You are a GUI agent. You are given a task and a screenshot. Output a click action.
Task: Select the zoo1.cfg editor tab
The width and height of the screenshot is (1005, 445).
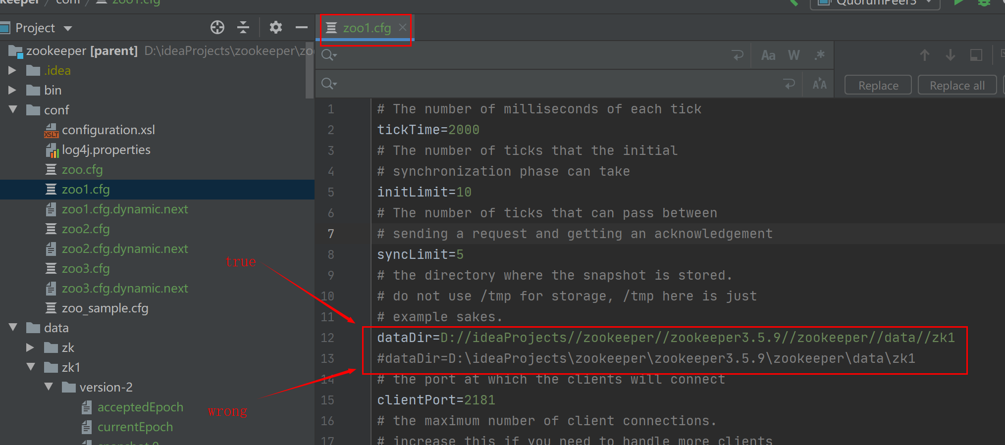pos(367,28)
